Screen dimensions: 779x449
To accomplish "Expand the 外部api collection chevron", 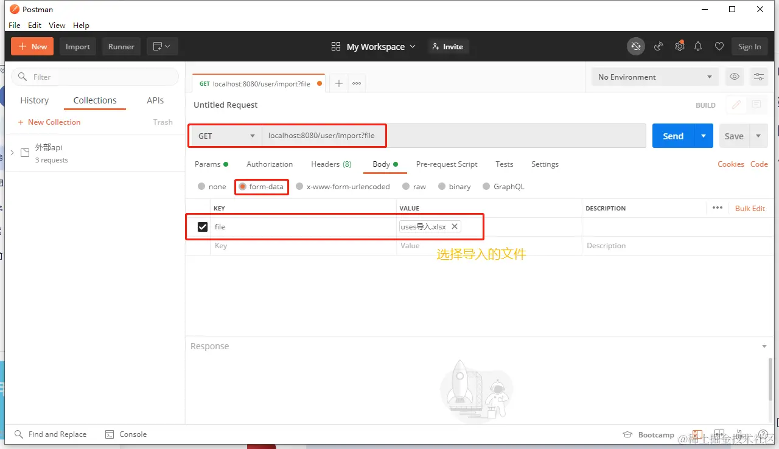I will 12,153.
